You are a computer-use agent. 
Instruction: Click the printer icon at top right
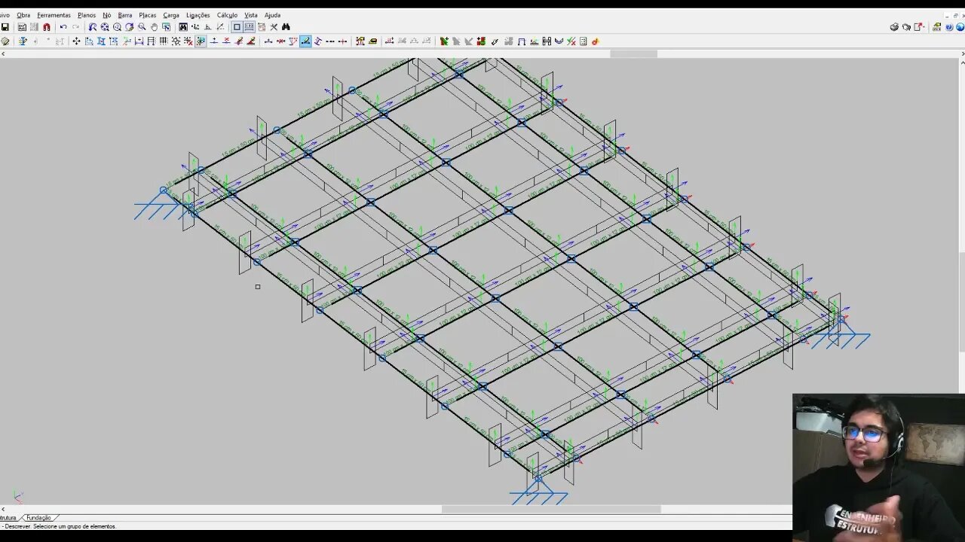click(894, 27)
